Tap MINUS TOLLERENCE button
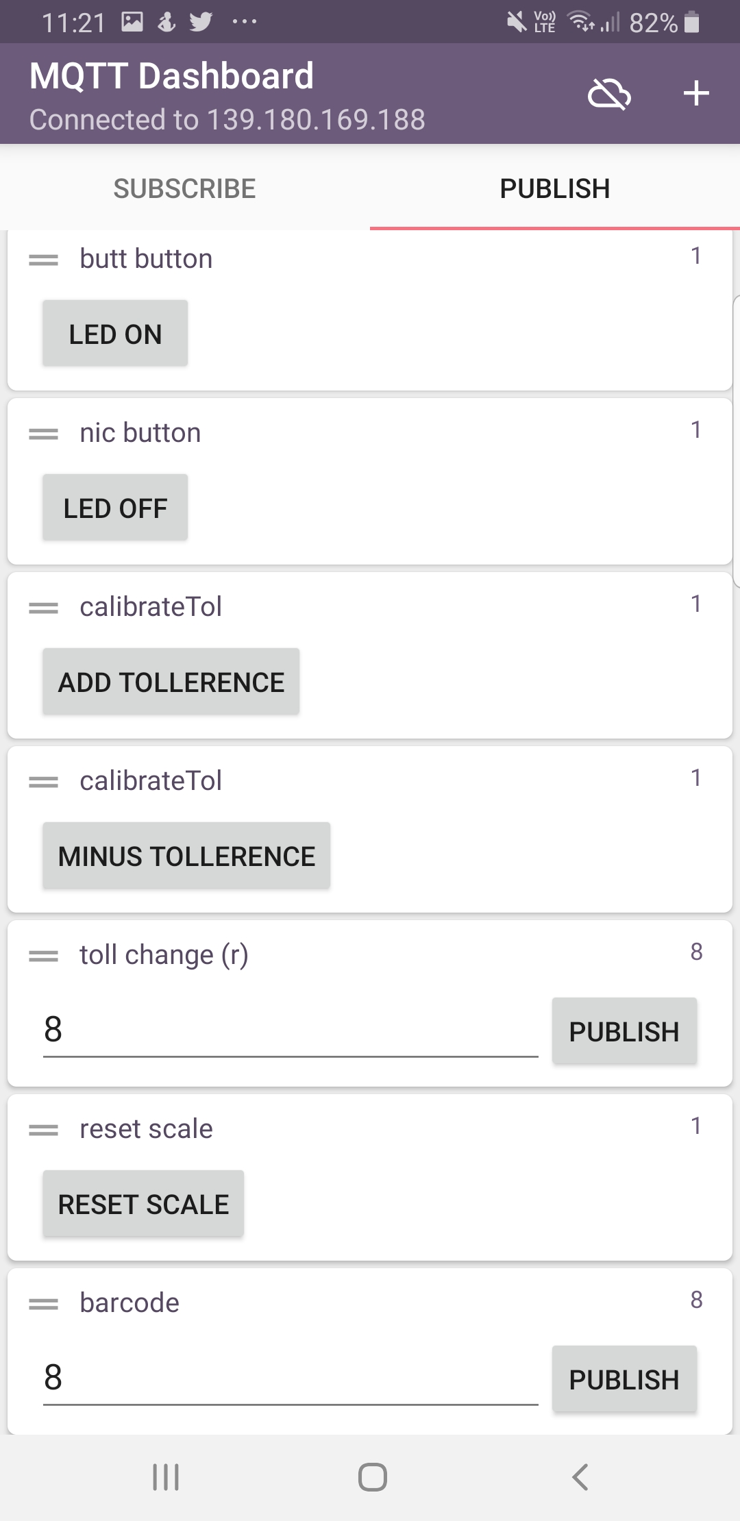This screenshot has height=1521, width=740. click(x=186, y=856)
